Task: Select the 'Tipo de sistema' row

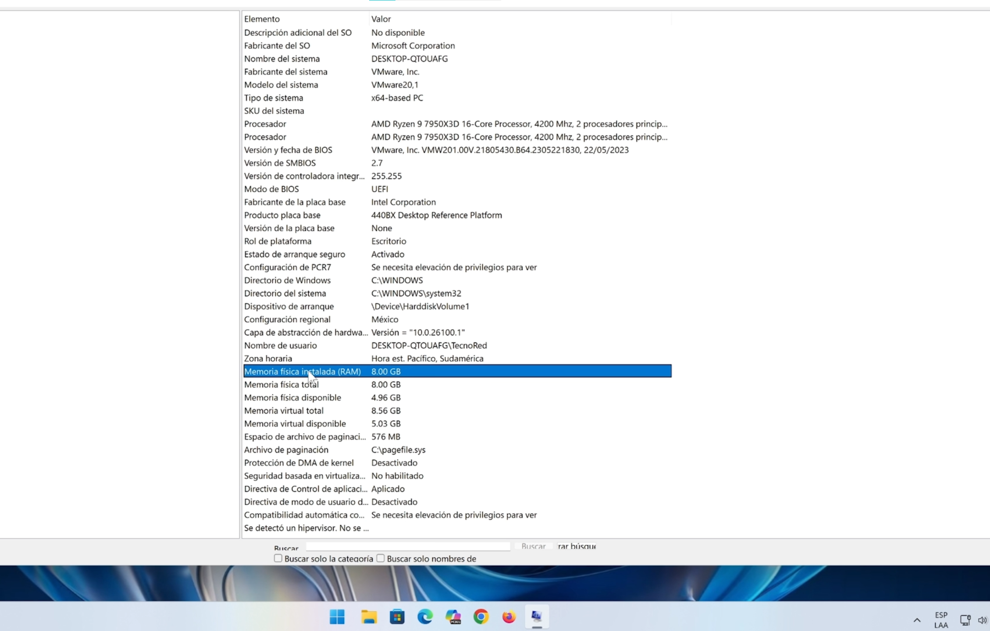Action: coord(457,98)
